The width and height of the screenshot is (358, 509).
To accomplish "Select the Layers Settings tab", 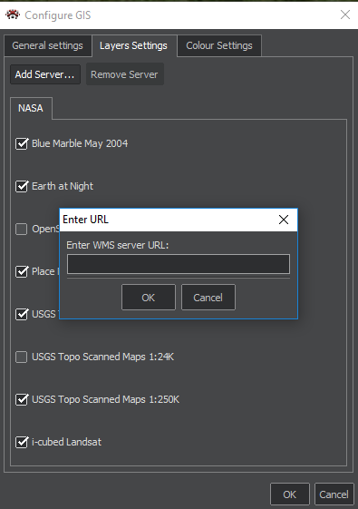I will (x=133, y=45).
